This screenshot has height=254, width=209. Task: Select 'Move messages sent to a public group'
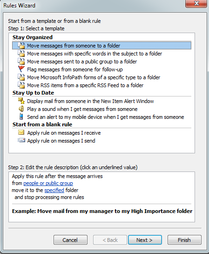(82, 62)
